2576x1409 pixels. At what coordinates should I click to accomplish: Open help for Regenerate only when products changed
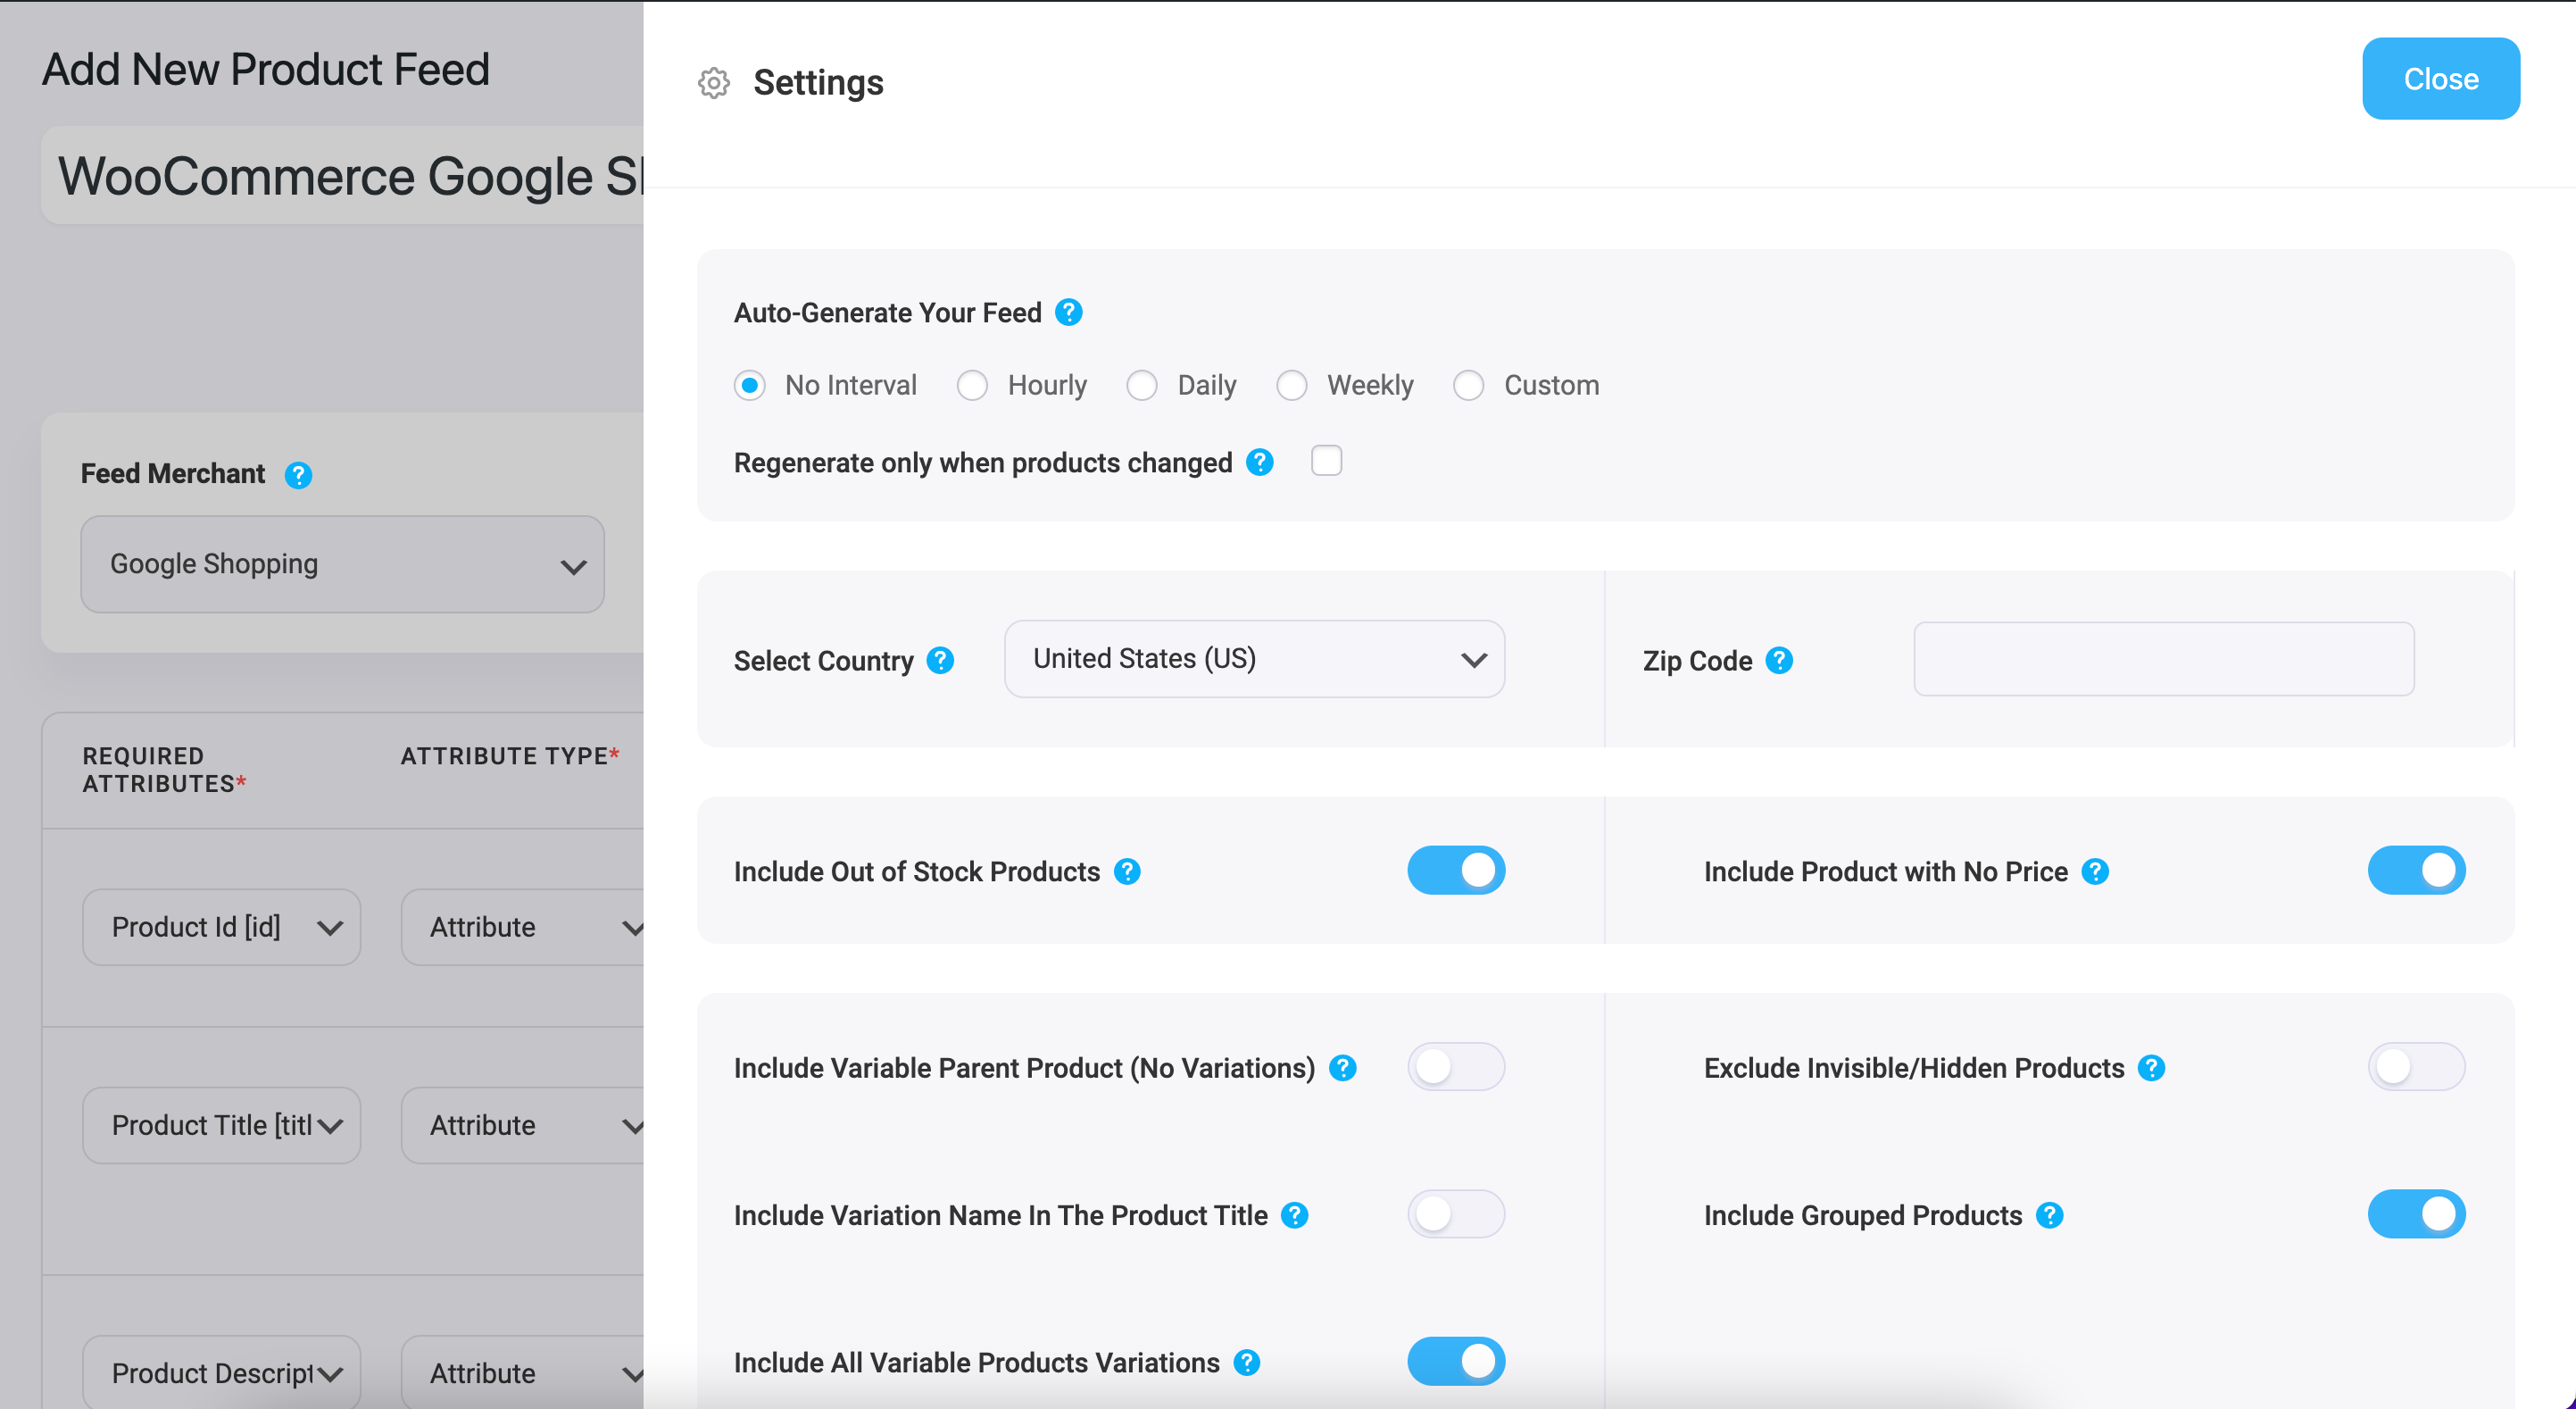point(1259,463)
